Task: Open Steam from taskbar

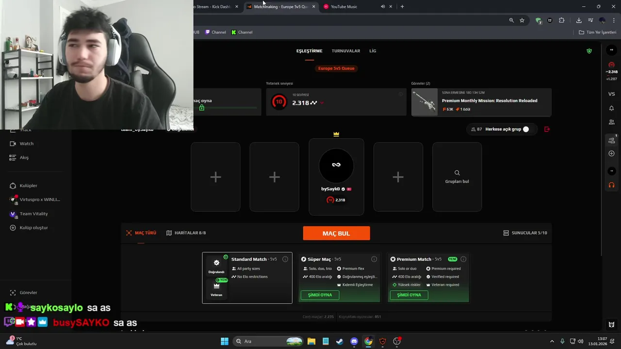Action: 340,341
